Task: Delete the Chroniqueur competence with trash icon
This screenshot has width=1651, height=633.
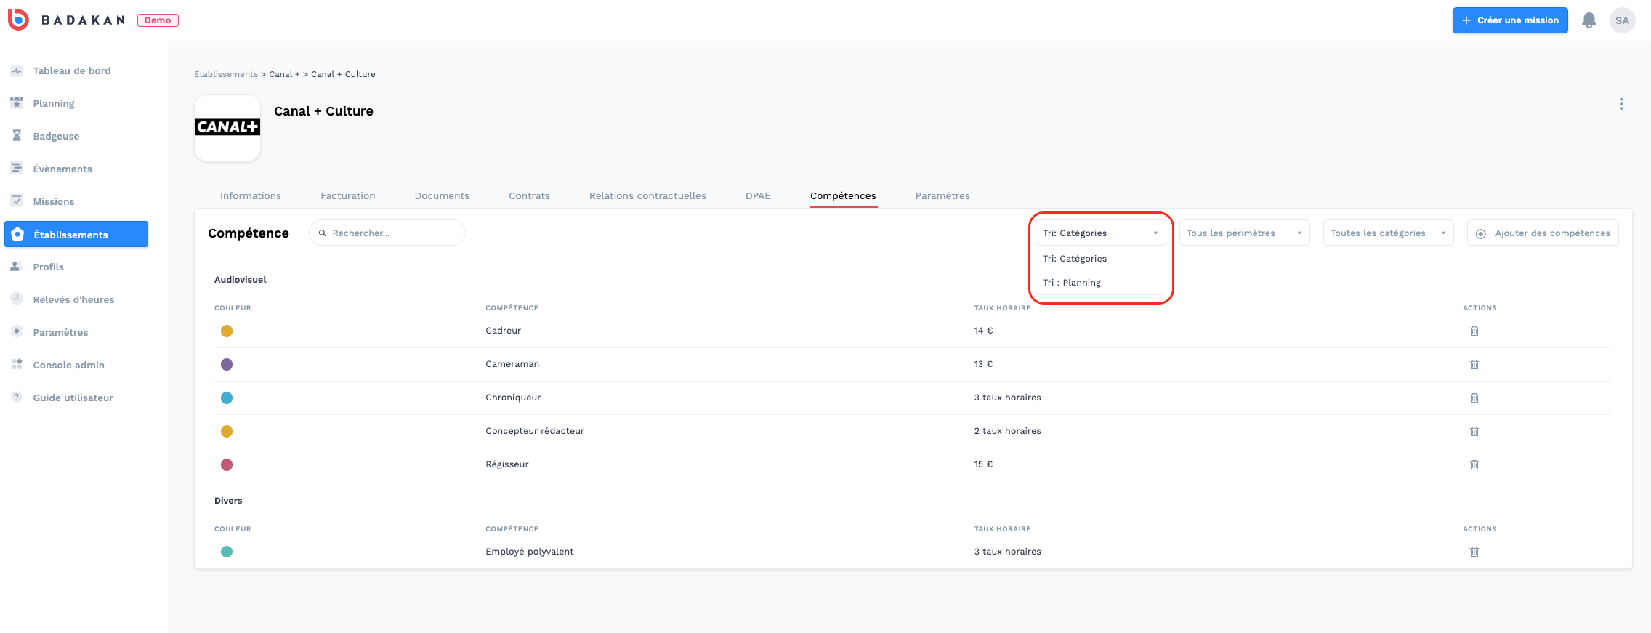Action: 1474,398
